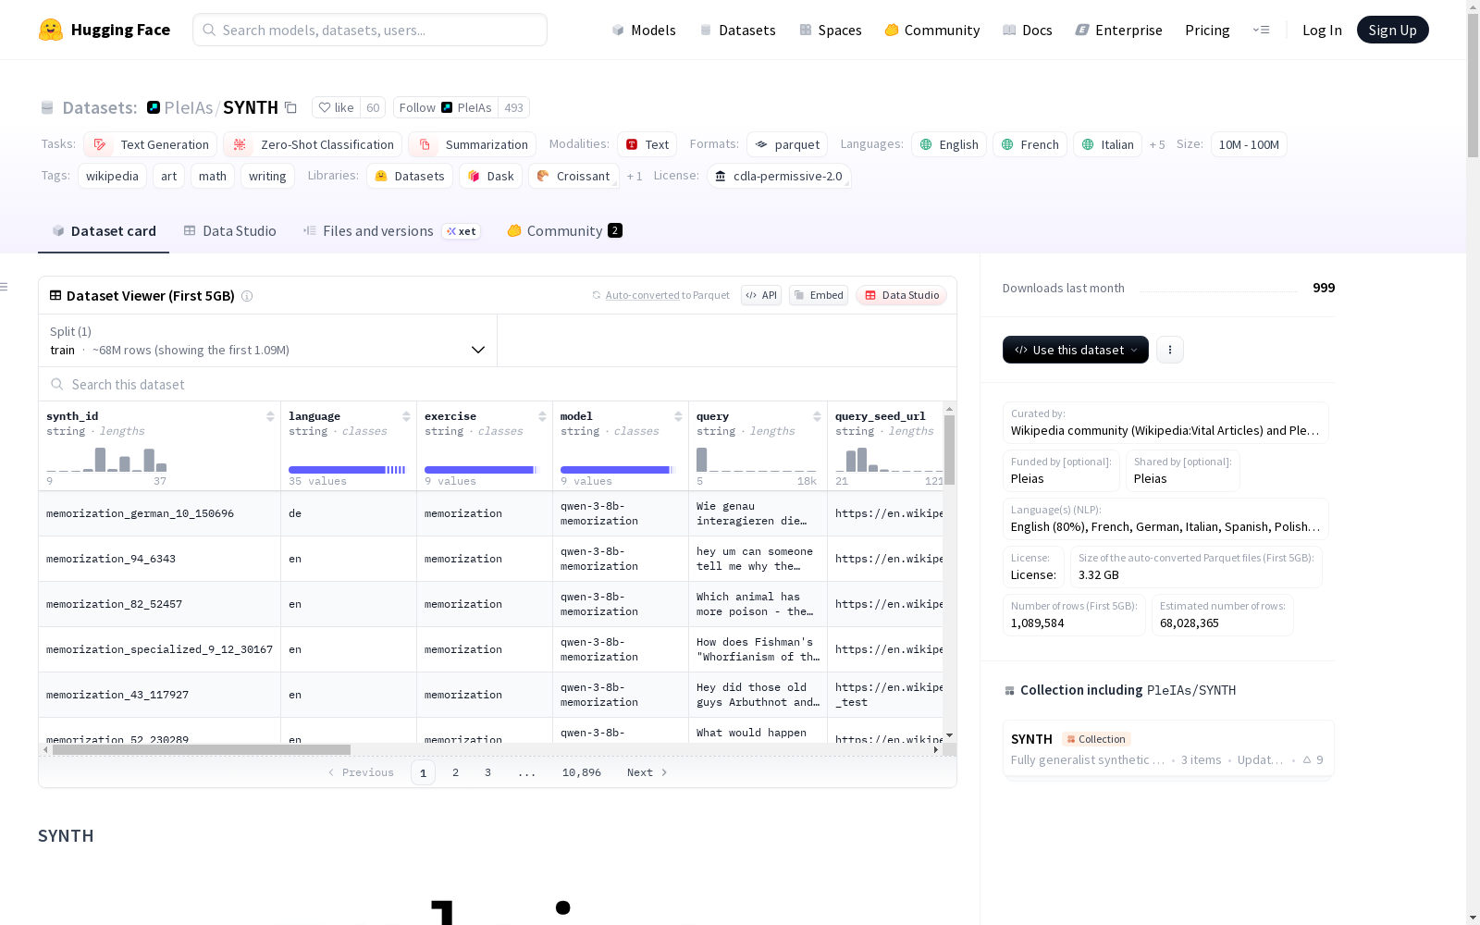This screenshot has width=1480, height=925.
Task: Open Datasets in the top navigation
Action: point(737,30)
